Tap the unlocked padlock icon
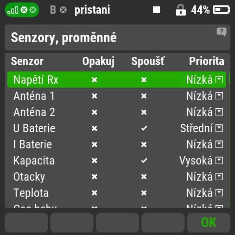235x235 pixels. point(181,10)
